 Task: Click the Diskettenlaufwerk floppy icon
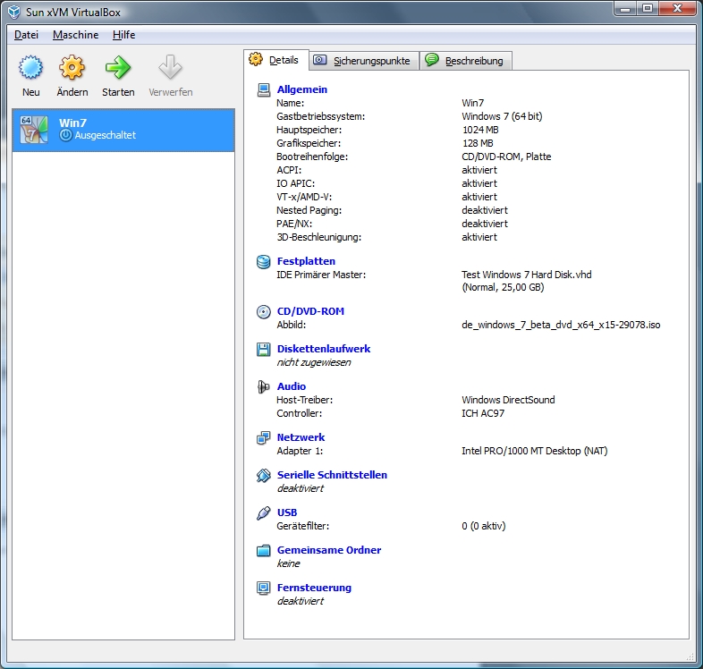click(264, 350)
